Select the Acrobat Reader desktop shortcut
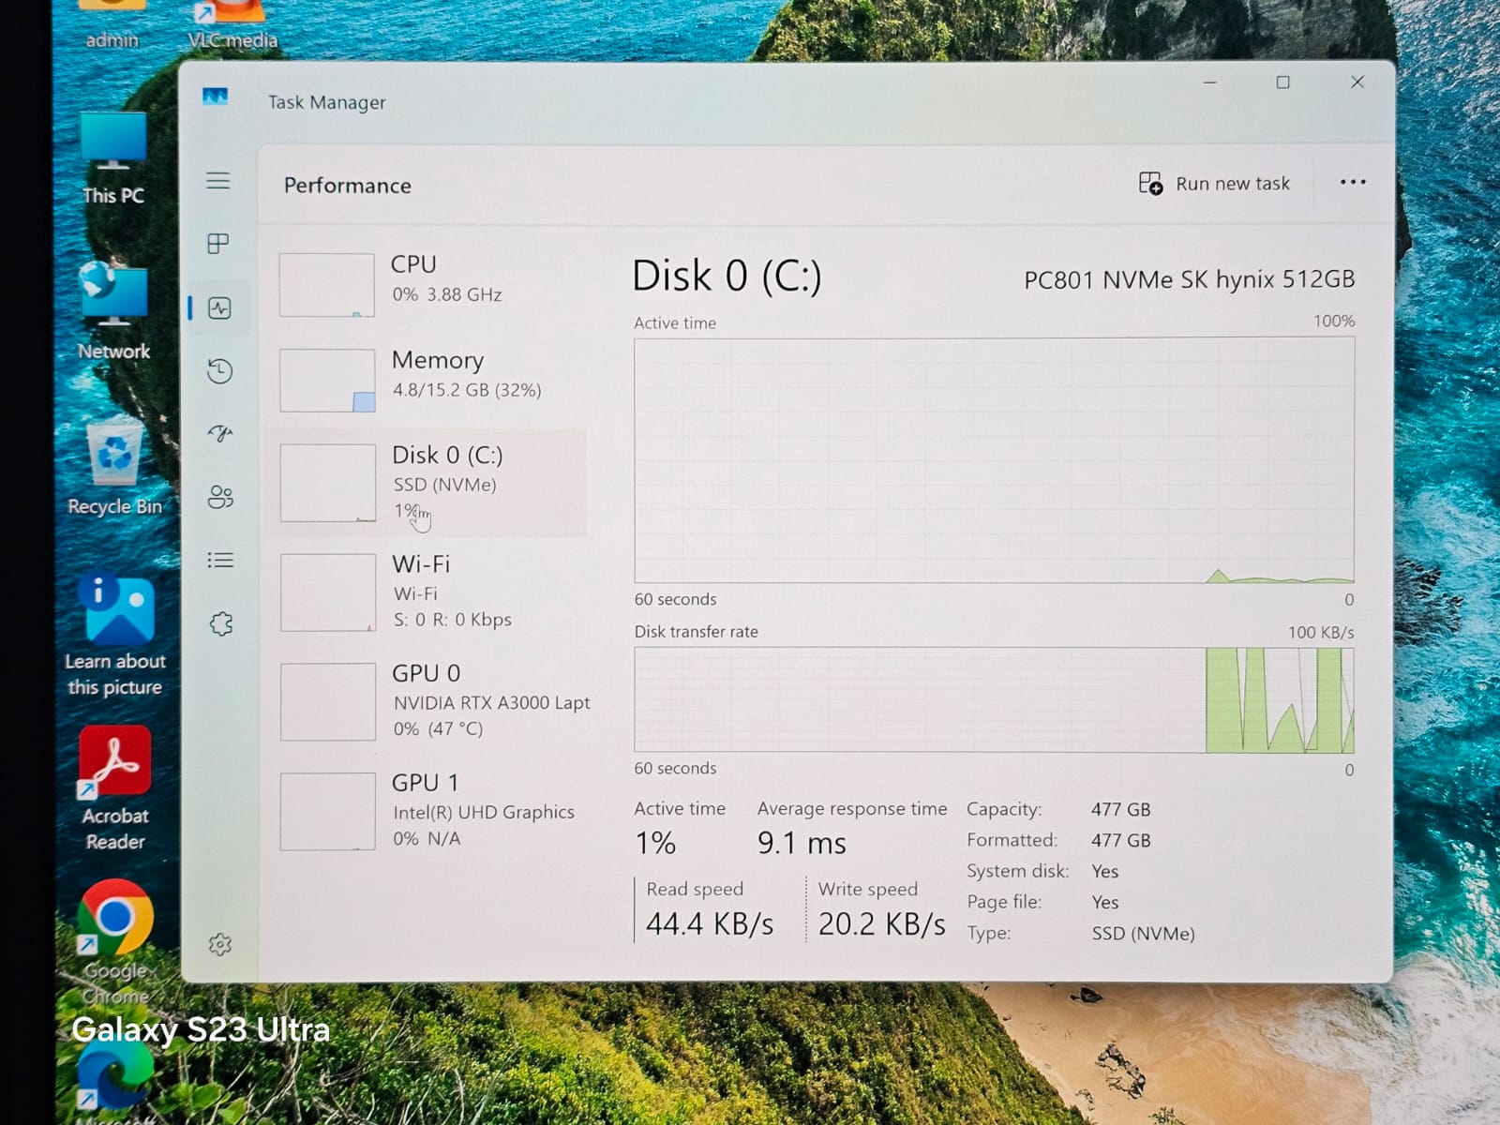 [115, 789]
